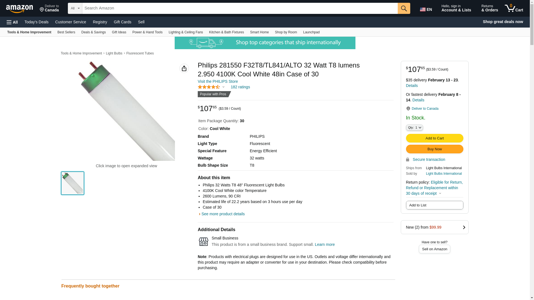534x300 pixels.
Task: Select Best Sellers tab
Action: (x=66, y=32)
